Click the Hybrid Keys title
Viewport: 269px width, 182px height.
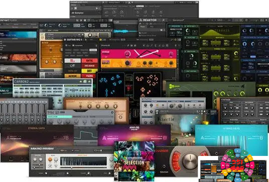pos(231,128)
